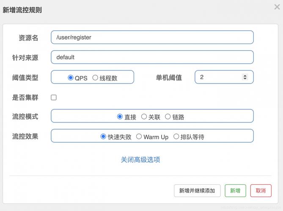Click the 新增并继续添加 button

click(197, 191)
